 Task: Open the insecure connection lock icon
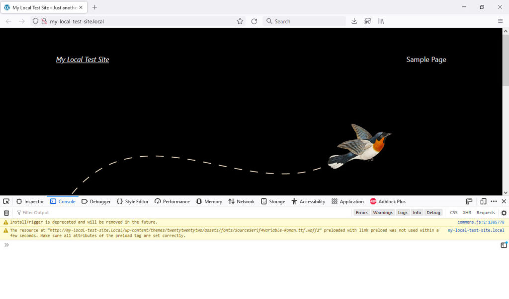point(44,21)
